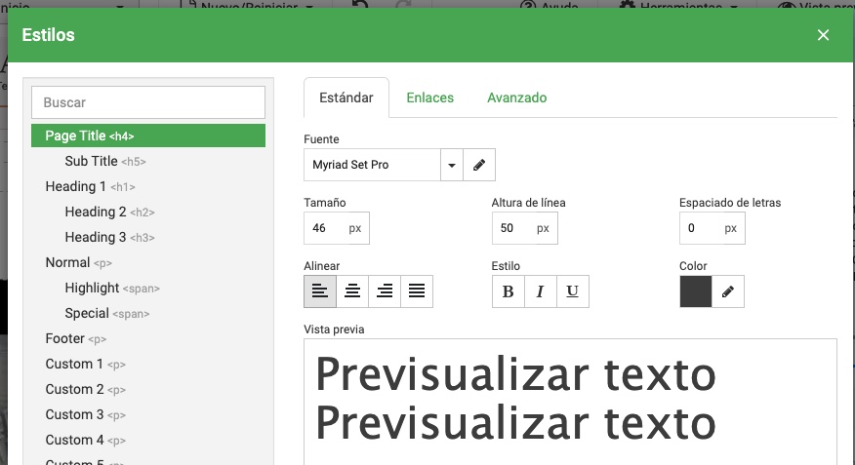This screenshot has height=465, width=855.
Task: Switch to the Avanzado tab
Action: (x=516, y=97)
